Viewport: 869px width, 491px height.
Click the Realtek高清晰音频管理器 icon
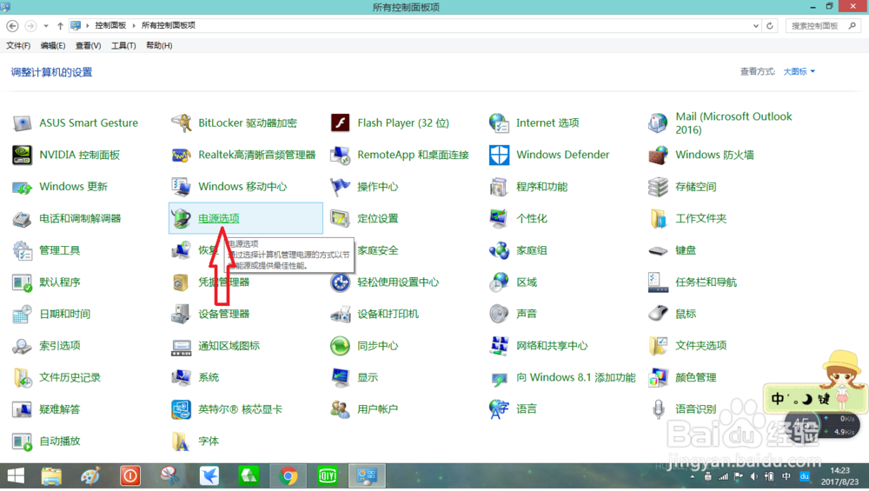182,156
